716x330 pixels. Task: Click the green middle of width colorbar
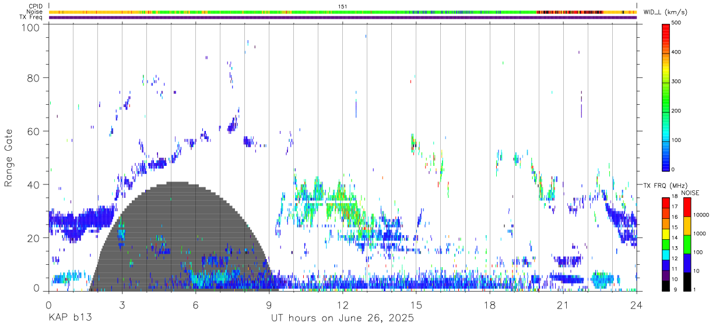665,96
